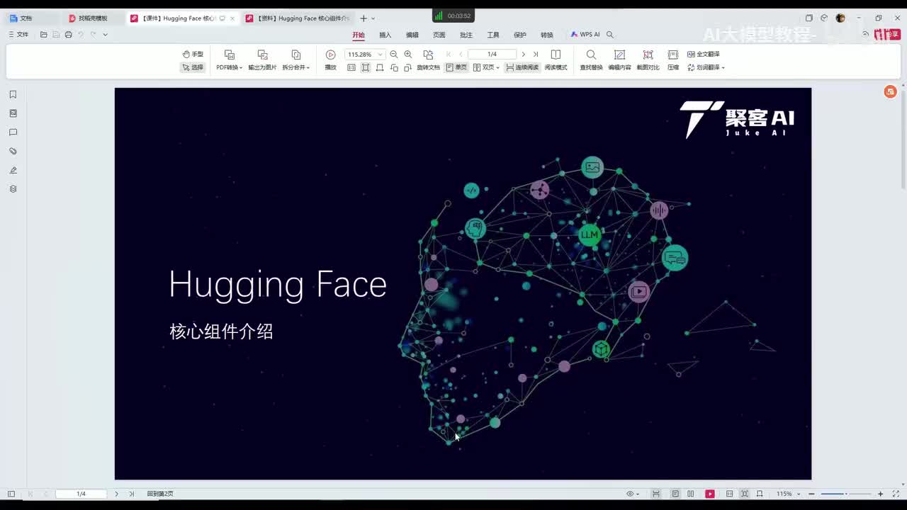Click the status bar zoom plus button

click(x=881, y=494)
